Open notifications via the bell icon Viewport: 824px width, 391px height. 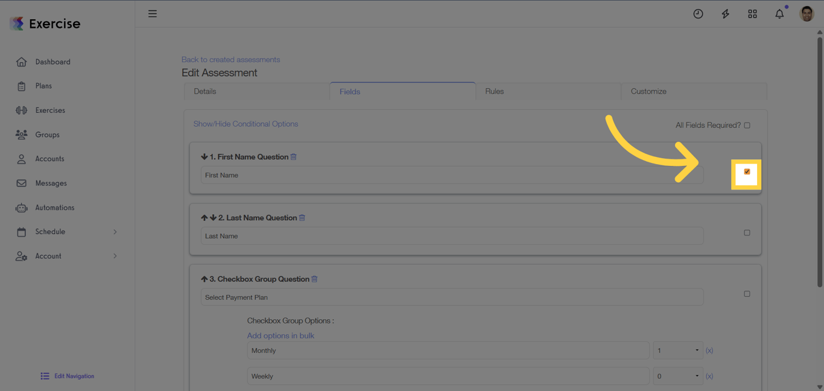point(779,13)
